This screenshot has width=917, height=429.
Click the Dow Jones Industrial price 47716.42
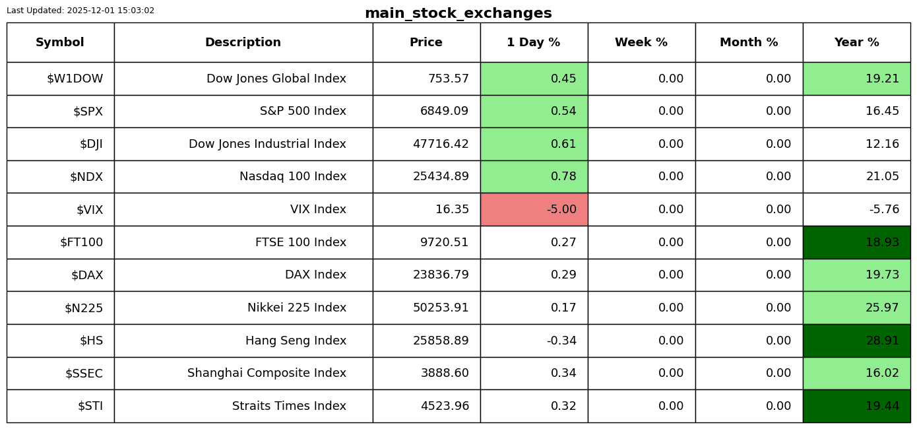tap(441, 144)
